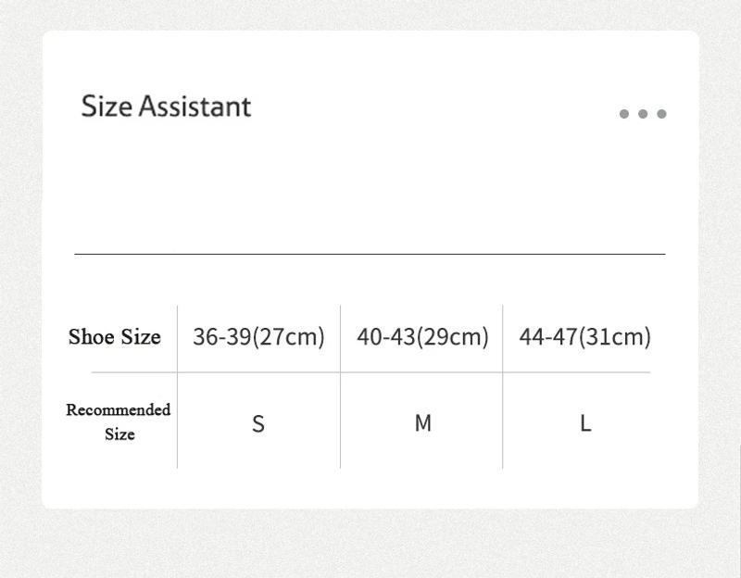
Task: Click the word Shoe in row header
Action: [92, 336]
